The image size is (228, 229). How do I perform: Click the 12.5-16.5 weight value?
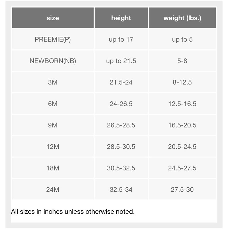click(x=182, y=104)
